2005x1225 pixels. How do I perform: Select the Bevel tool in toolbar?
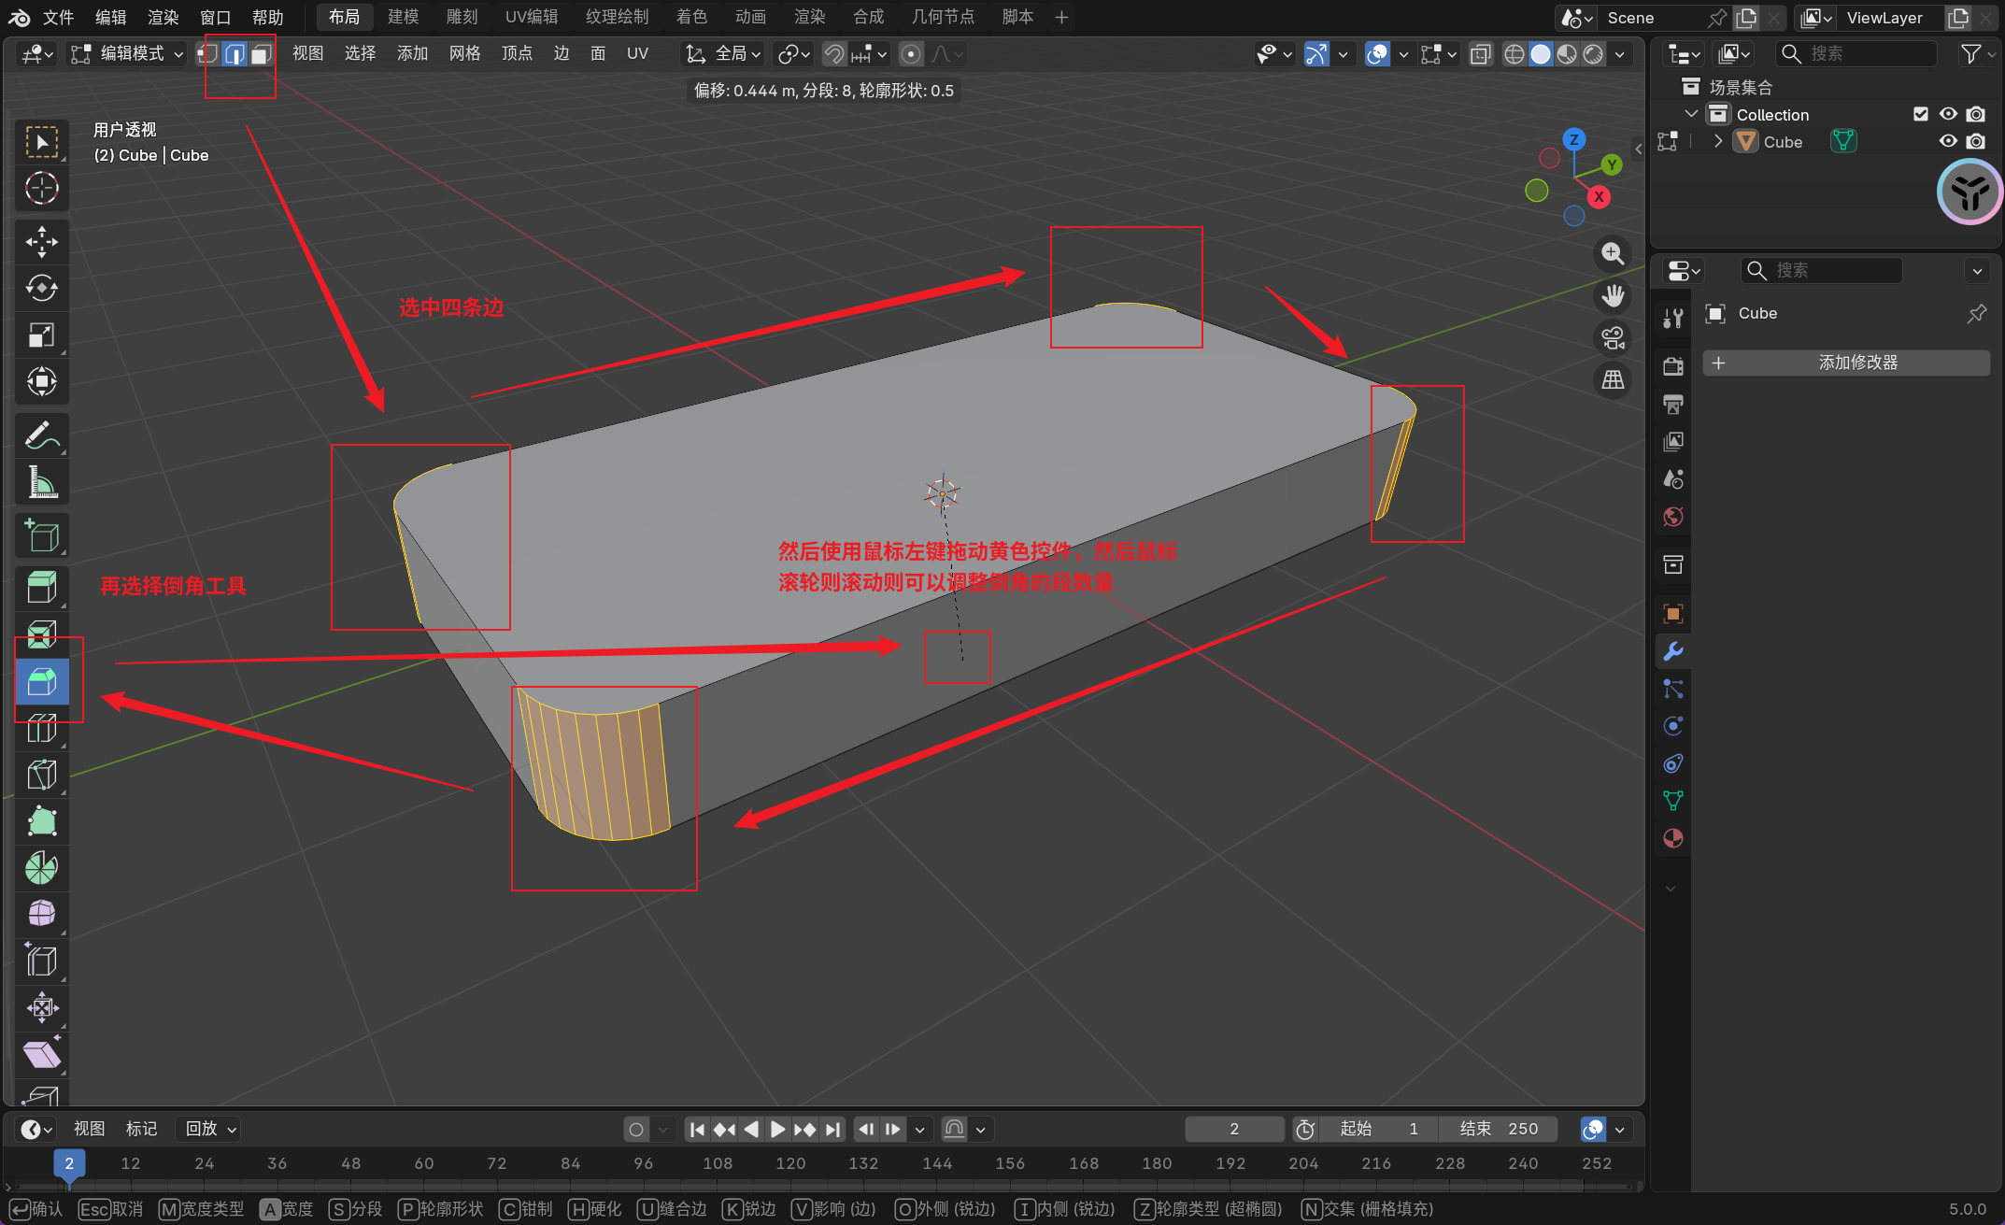click(x=42, y=682)
